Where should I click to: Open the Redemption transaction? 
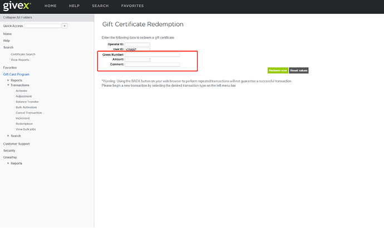[x=24, y=124]
